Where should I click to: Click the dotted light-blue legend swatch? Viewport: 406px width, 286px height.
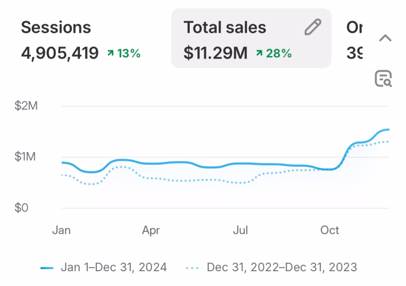pyautogui.click(x=192, y=268)
